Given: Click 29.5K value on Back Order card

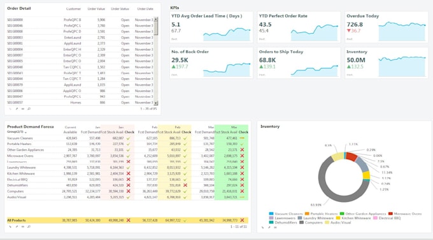Looking at the screenshot, I should tap(180, 60).
